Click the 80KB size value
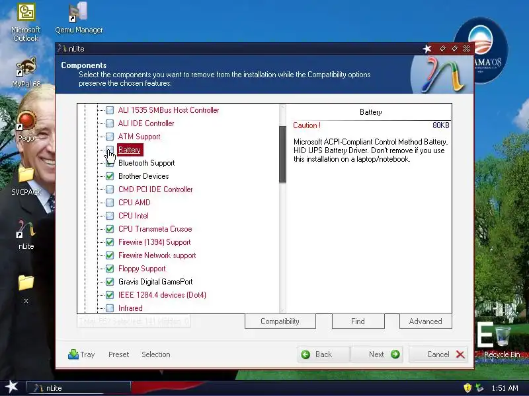 [440, 125]
